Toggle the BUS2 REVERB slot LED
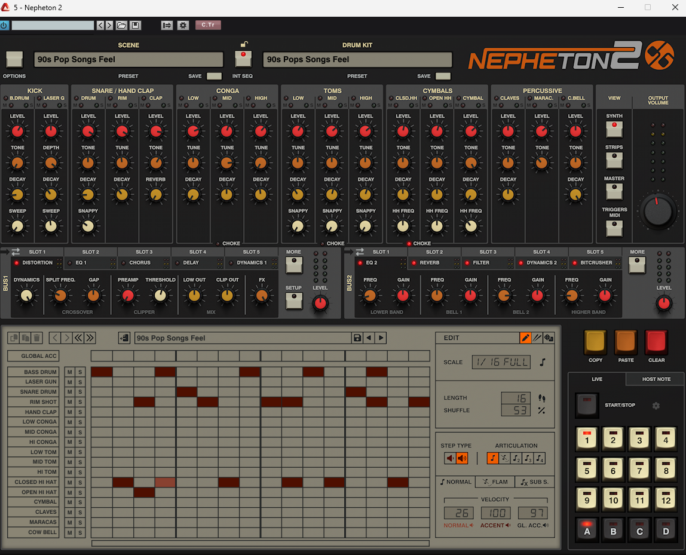The width and height of the screenshot is (686, 555). pos(414,263)
